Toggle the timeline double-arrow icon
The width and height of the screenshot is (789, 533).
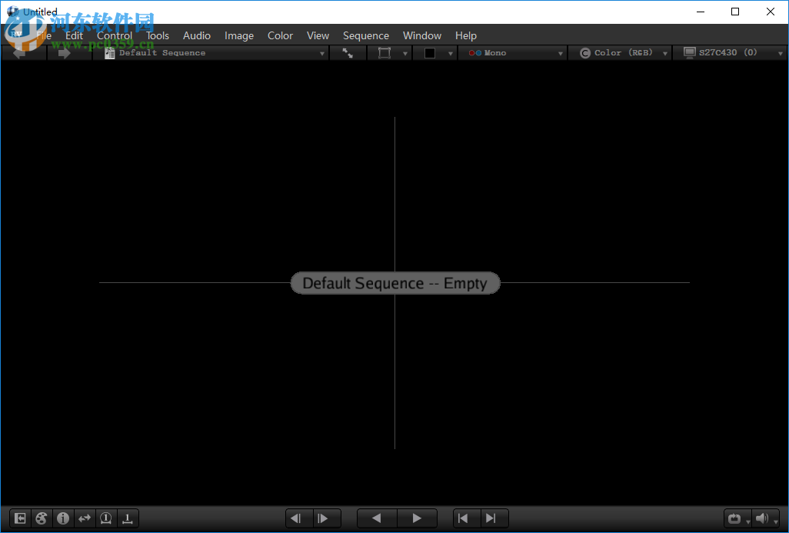(85, 518)
